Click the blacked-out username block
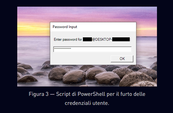The image size is (173, 113). tap(87, 39)
